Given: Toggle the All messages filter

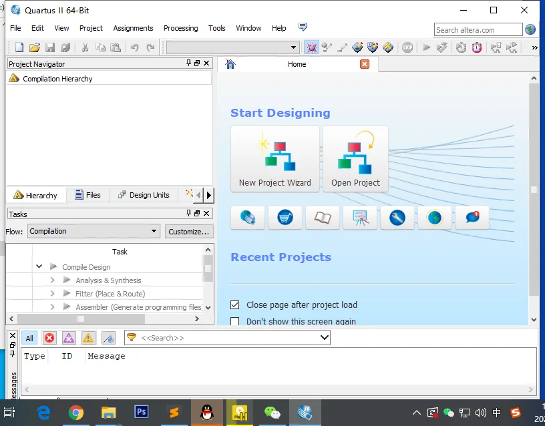Looking at the screenshot, I should tap(29, 338).
